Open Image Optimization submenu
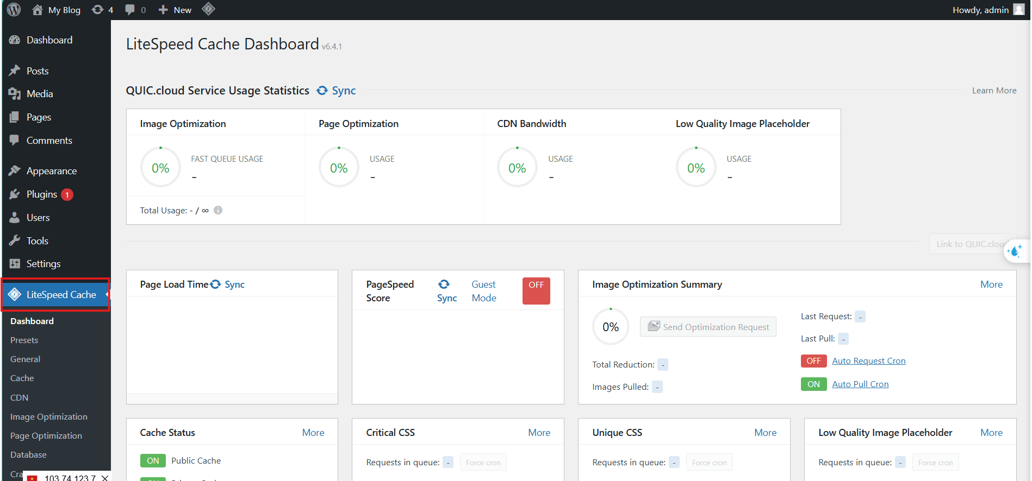This screenshot has height=481, width=1032. pos(49,417)
